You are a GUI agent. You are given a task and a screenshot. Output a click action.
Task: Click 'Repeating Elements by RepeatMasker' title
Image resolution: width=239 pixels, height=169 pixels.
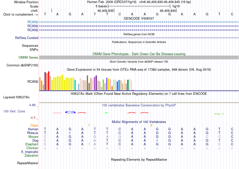pos(139,159)
